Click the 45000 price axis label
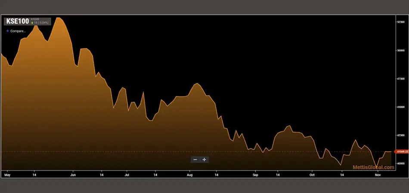 (x=401, y=107)
